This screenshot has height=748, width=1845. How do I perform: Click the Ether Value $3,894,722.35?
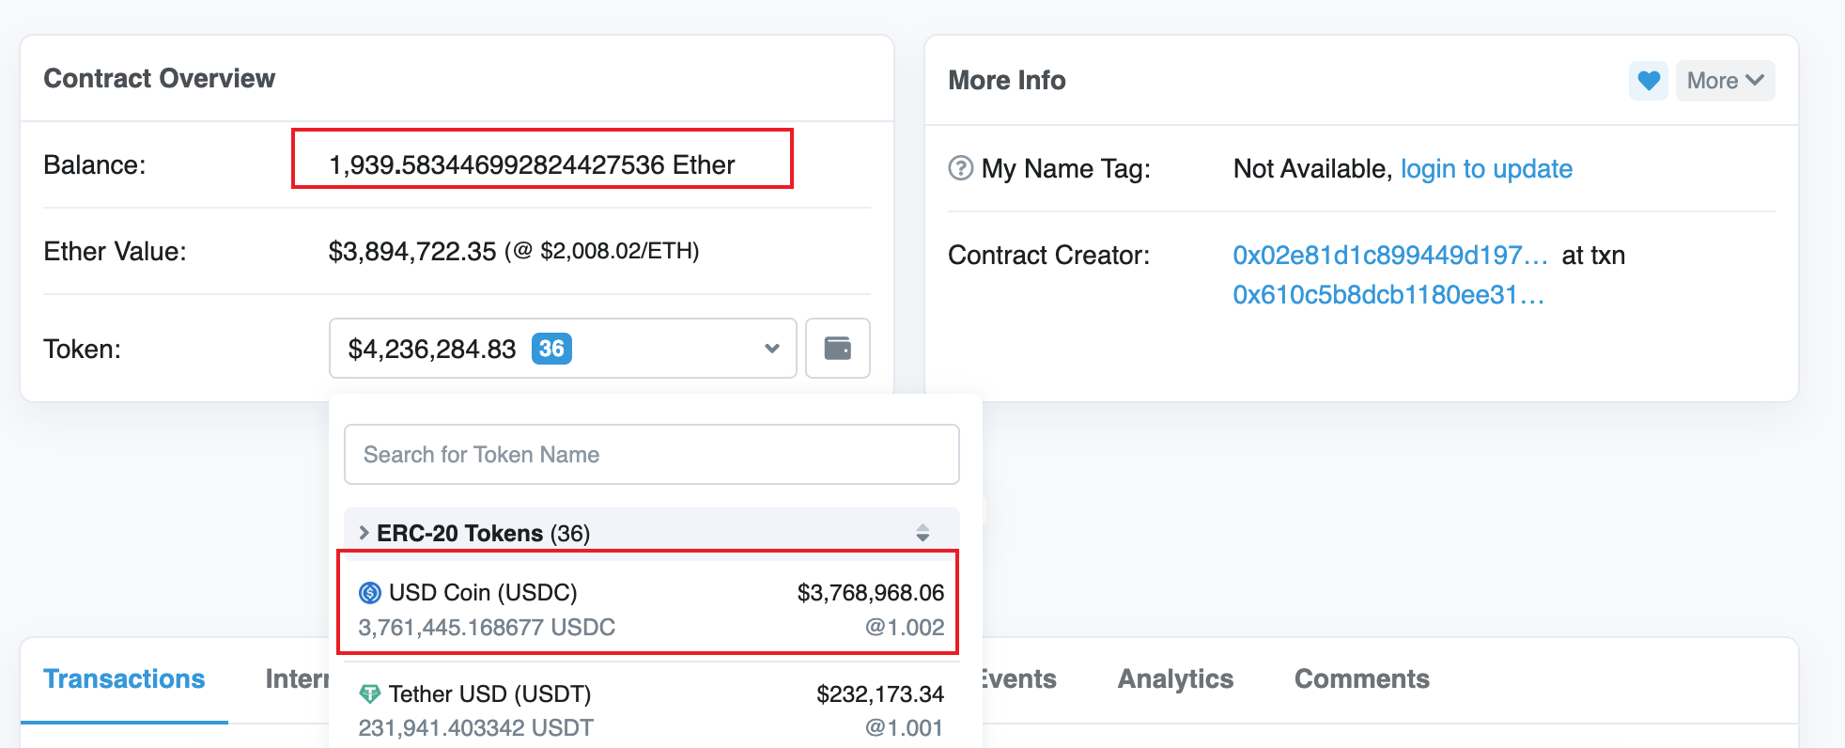click(412, 252)
